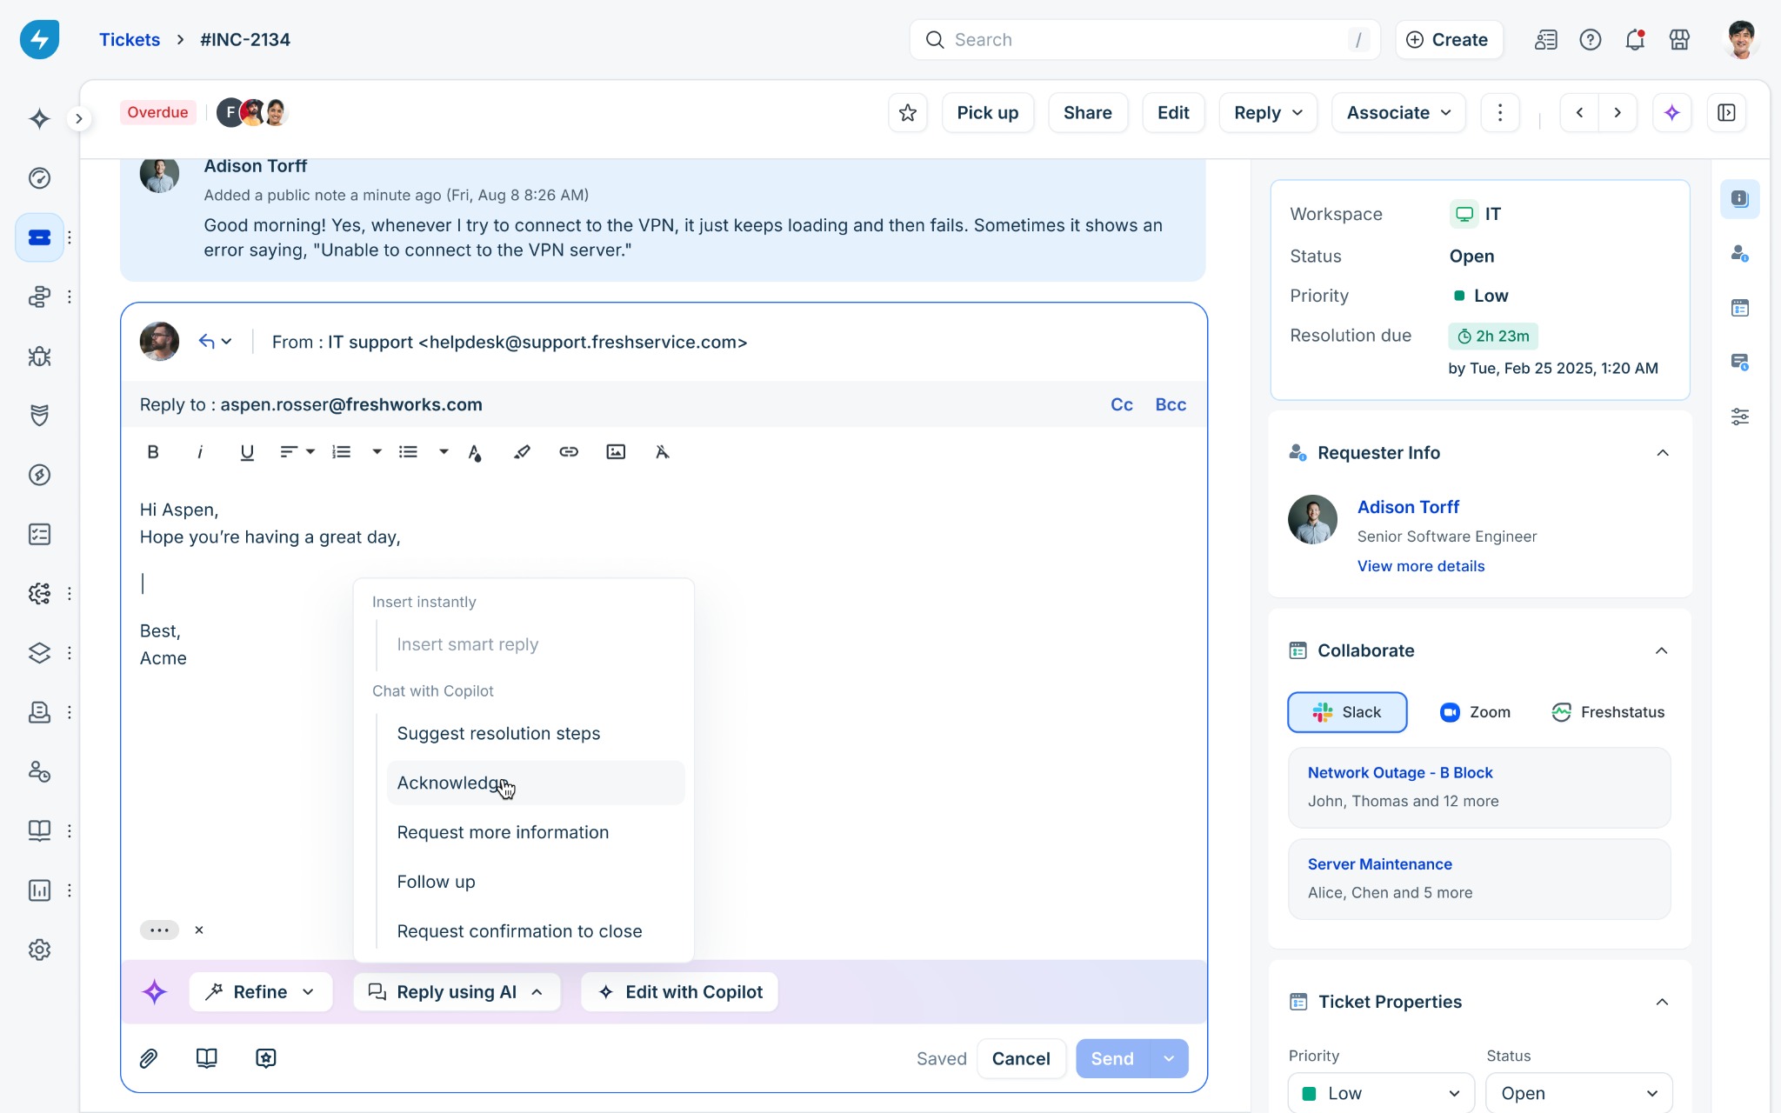
Task: Choose Suggest resolution steps
Action: coord(536,734)
